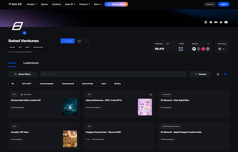This screenshot has height=152, width=238.
Task: Click the campaign search input field
Action: 113,74
